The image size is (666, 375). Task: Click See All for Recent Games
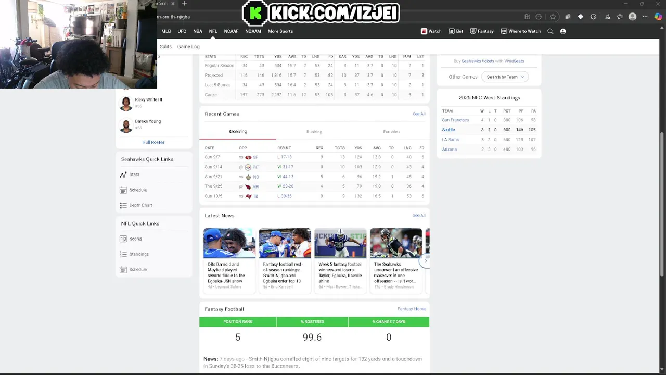tap(419, 114)
